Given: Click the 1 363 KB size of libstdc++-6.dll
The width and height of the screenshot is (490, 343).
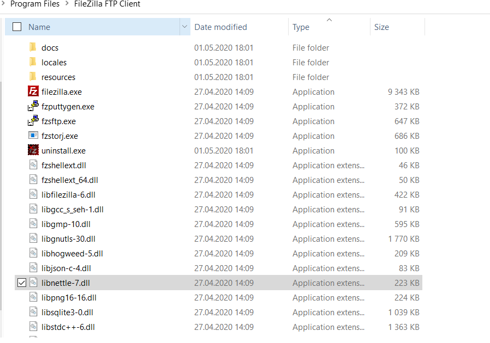Looking at the screenshot, I should 403,327.
